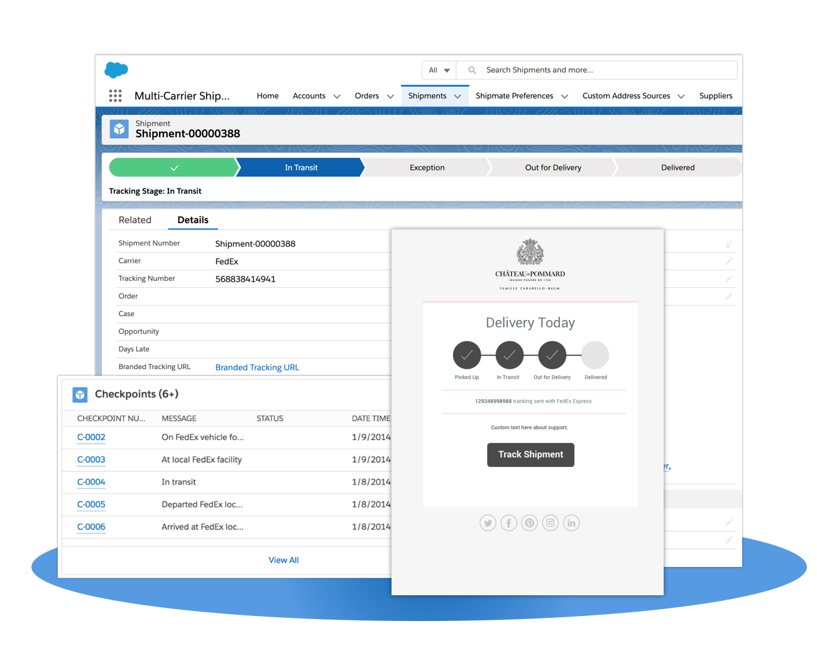The height and width of the screenshot is (660, 817).
Task: Click the Facebook icon in the email footer
Action: 508,522
